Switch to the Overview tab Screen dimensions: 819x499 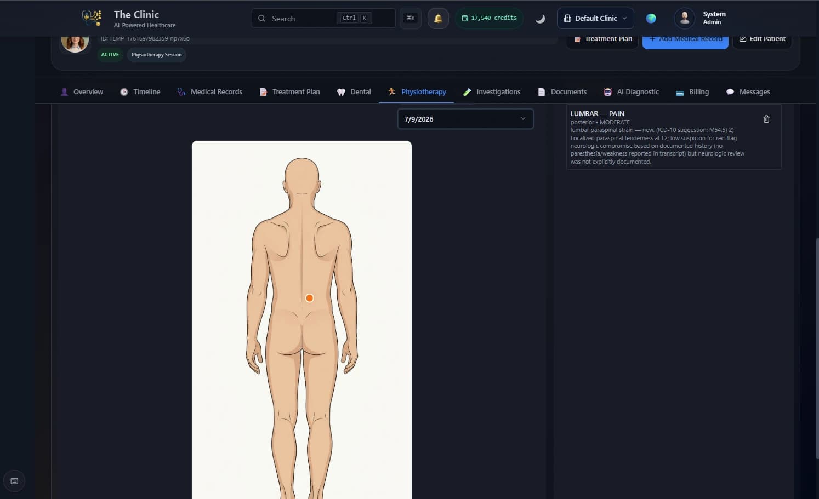tap(82, 91)
